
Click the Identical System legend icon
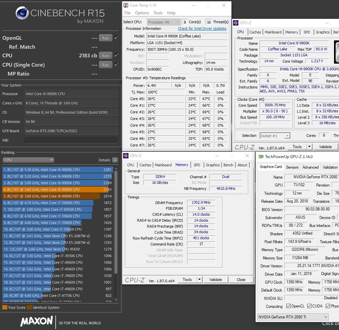click(x=29, y=307)
